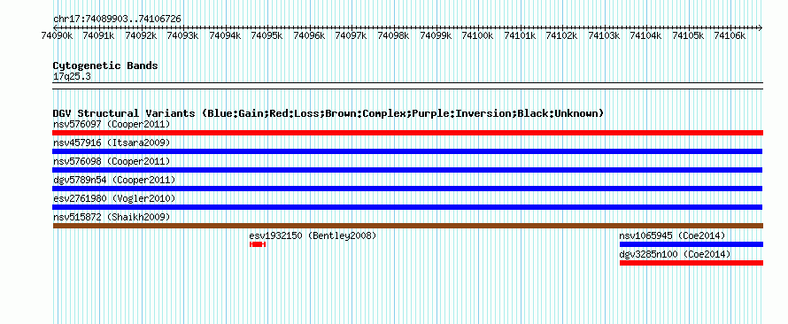
Task: Click the 74091k ruler tick label
Action: [x=98, y=35]
